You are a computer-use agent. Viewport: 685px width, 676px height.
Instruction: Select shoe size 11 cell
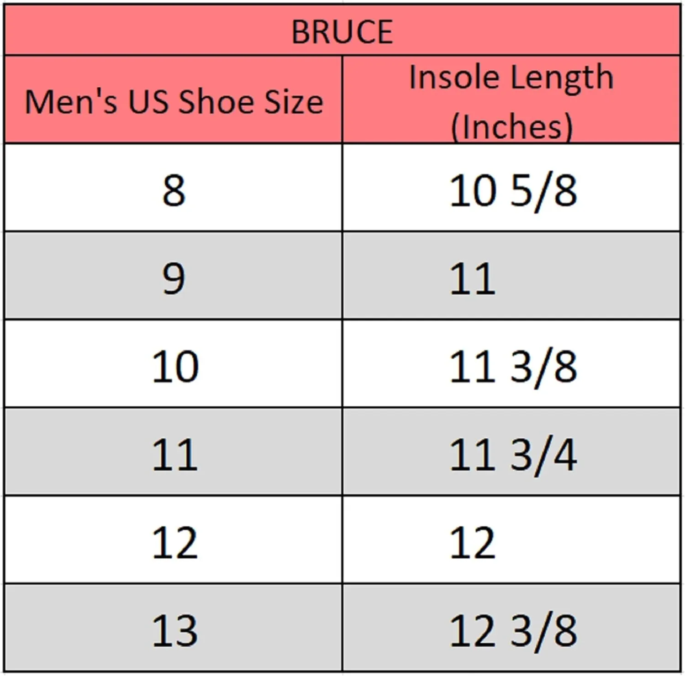173,452
